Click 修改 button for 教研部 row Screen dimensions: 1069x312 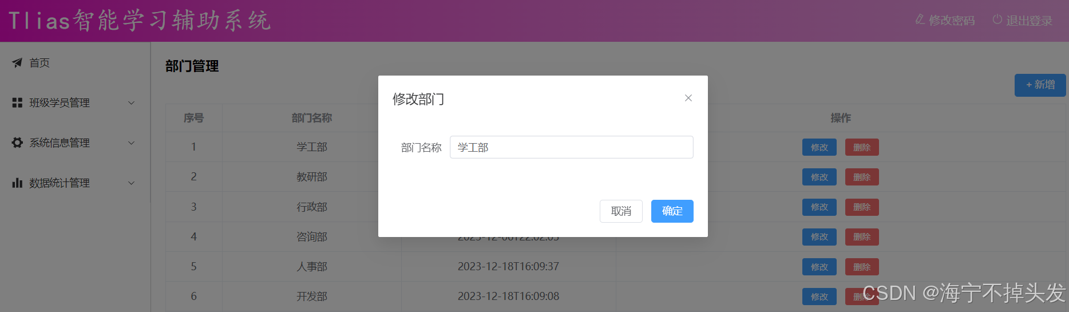[819, 177]
